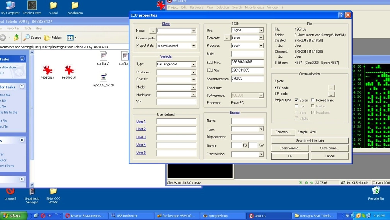The image size is (390, 220).
Task: Click Search vehicle data button
Action: (310, 141)
